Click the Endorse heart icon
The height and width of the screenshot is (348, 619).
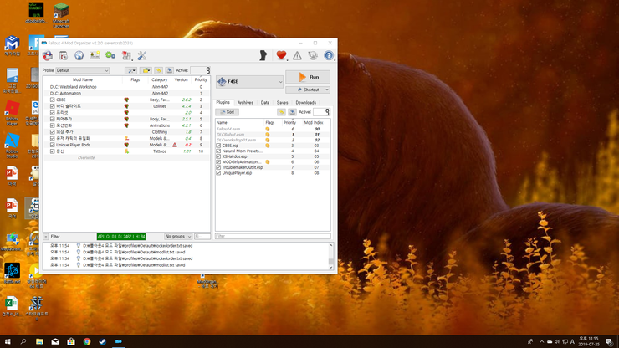click(281, 55)
